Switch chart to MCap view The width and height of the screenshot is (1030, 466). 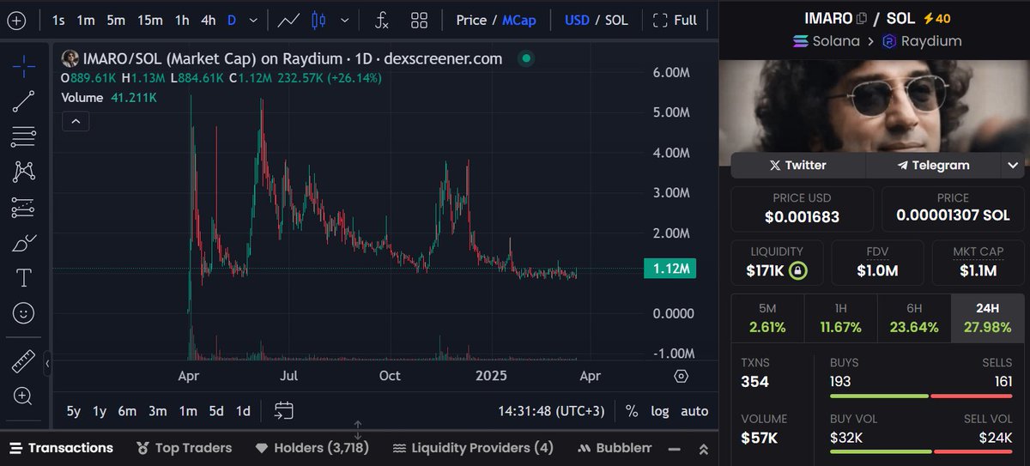(518, 20)
